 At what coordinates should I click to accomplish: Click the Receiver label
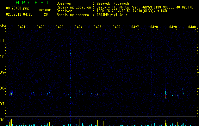pyautogui.click(x=64, y=11)
